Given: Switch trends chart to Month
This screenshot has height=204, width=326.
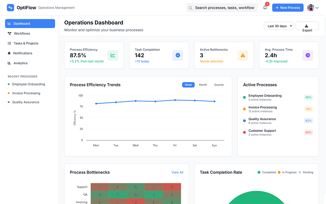Looking at the screenshot, I should pyautogui.click(x=203, y=85).
